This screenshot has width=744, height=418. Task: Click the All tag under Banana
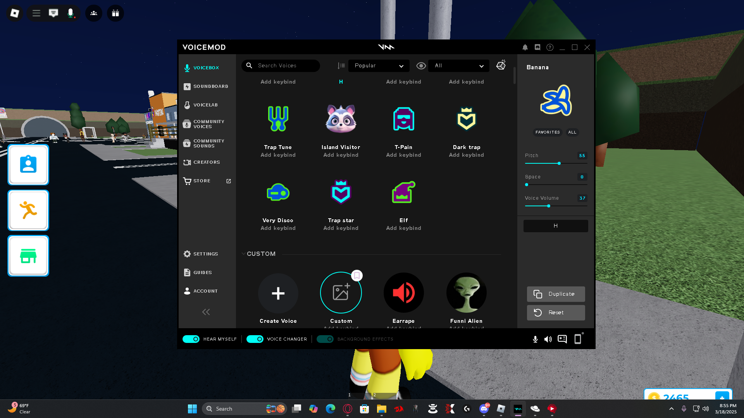[x=572, y=132]
